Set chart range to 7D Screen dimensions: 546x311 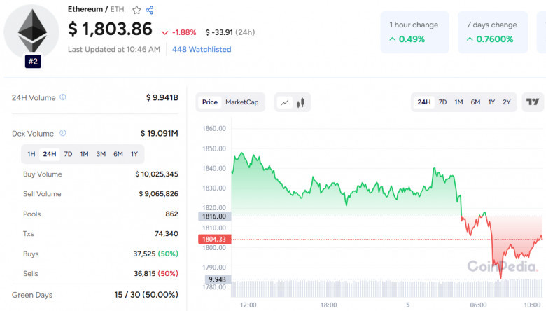pos(442,102)
